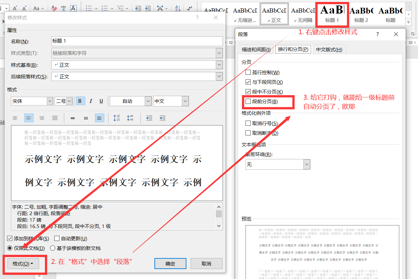Expand styles gallery more arrow

pos(408,22)
